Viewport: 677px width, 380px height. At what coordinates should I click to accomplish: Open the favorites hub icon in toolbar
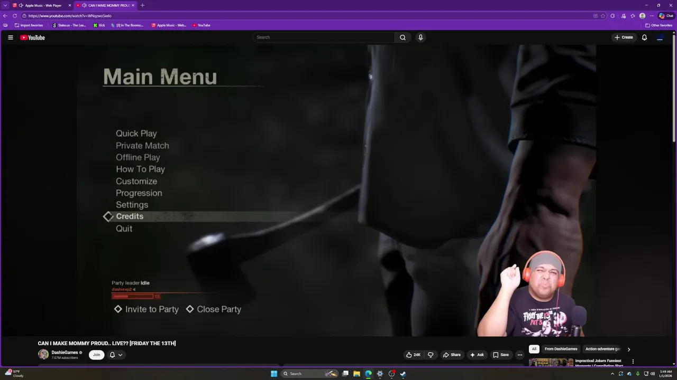[x=633, y=16]
